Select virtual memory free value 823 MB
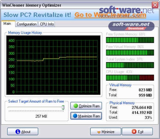This screenshot has width=160, height=139. pyautogui.click(x=145, y=90)
